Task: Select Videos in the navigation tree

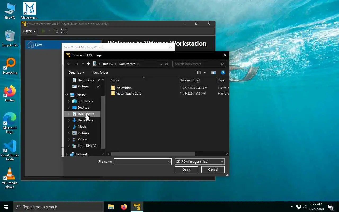Action: (x=82, y=139)
